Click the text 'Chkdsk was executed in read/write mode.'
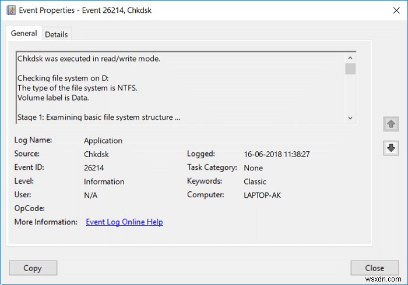This screenshot has width=408, height=285. (89, 59)
